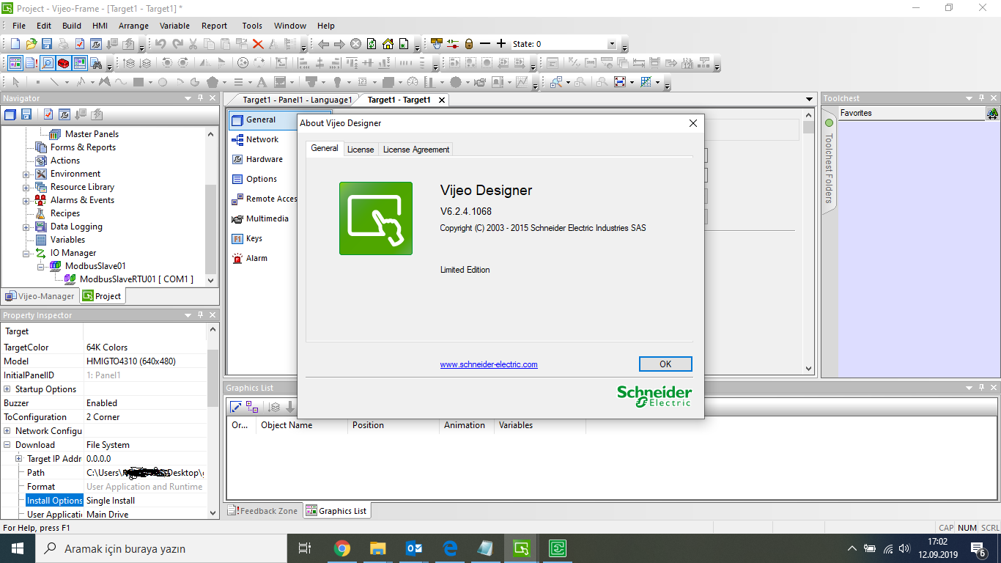Collapse the IO Manager tree node

(26, 254)
